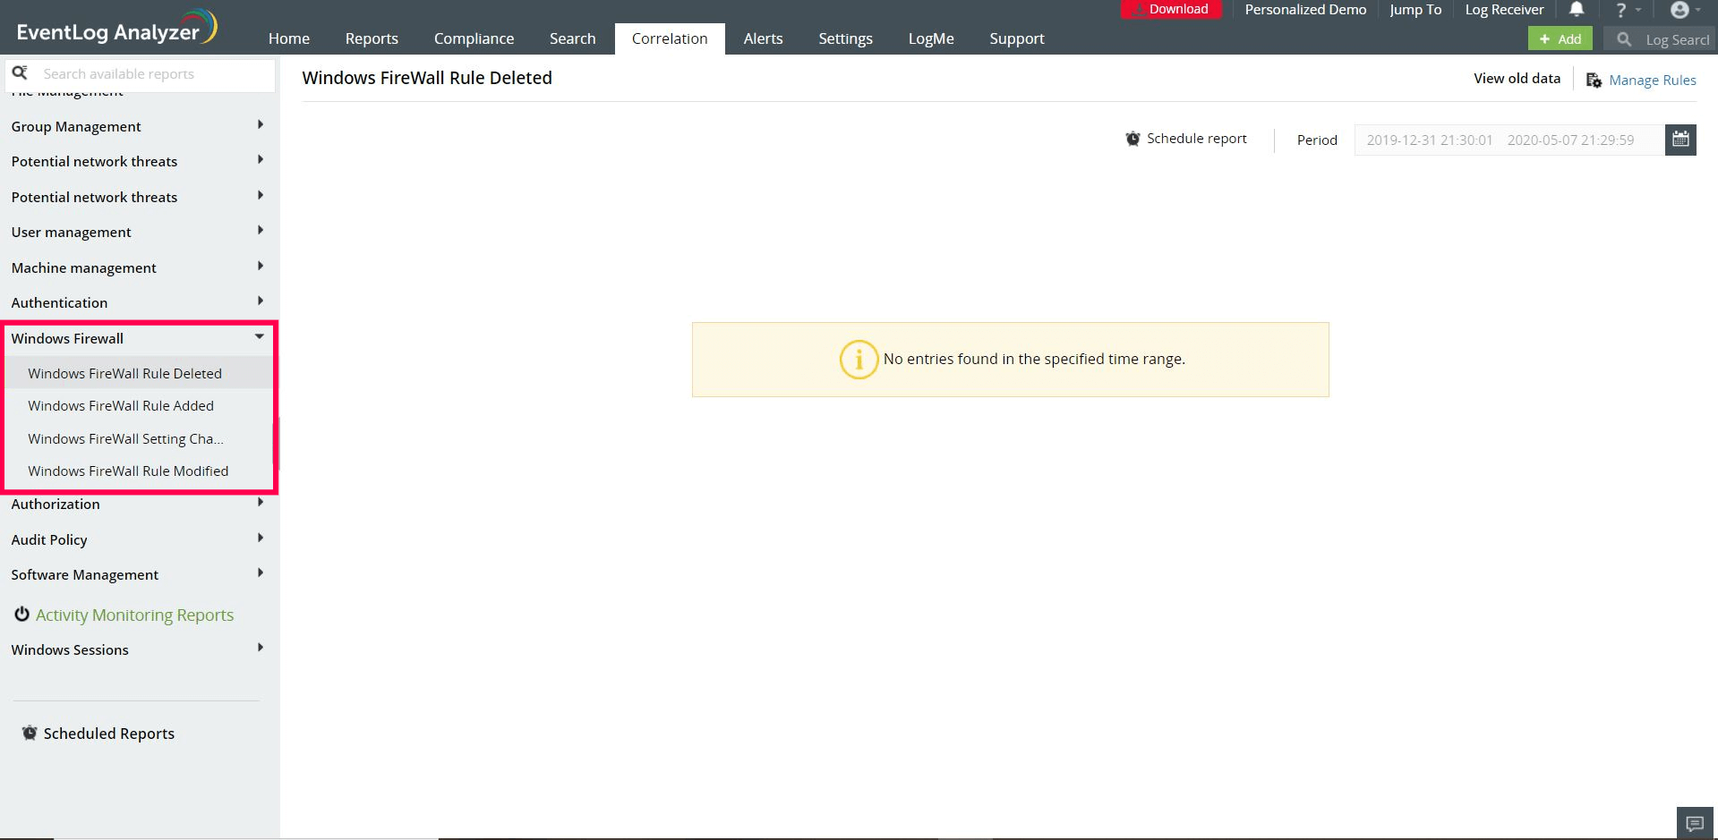Collapse the Windows Firewall section arrow

click(260, 336)
